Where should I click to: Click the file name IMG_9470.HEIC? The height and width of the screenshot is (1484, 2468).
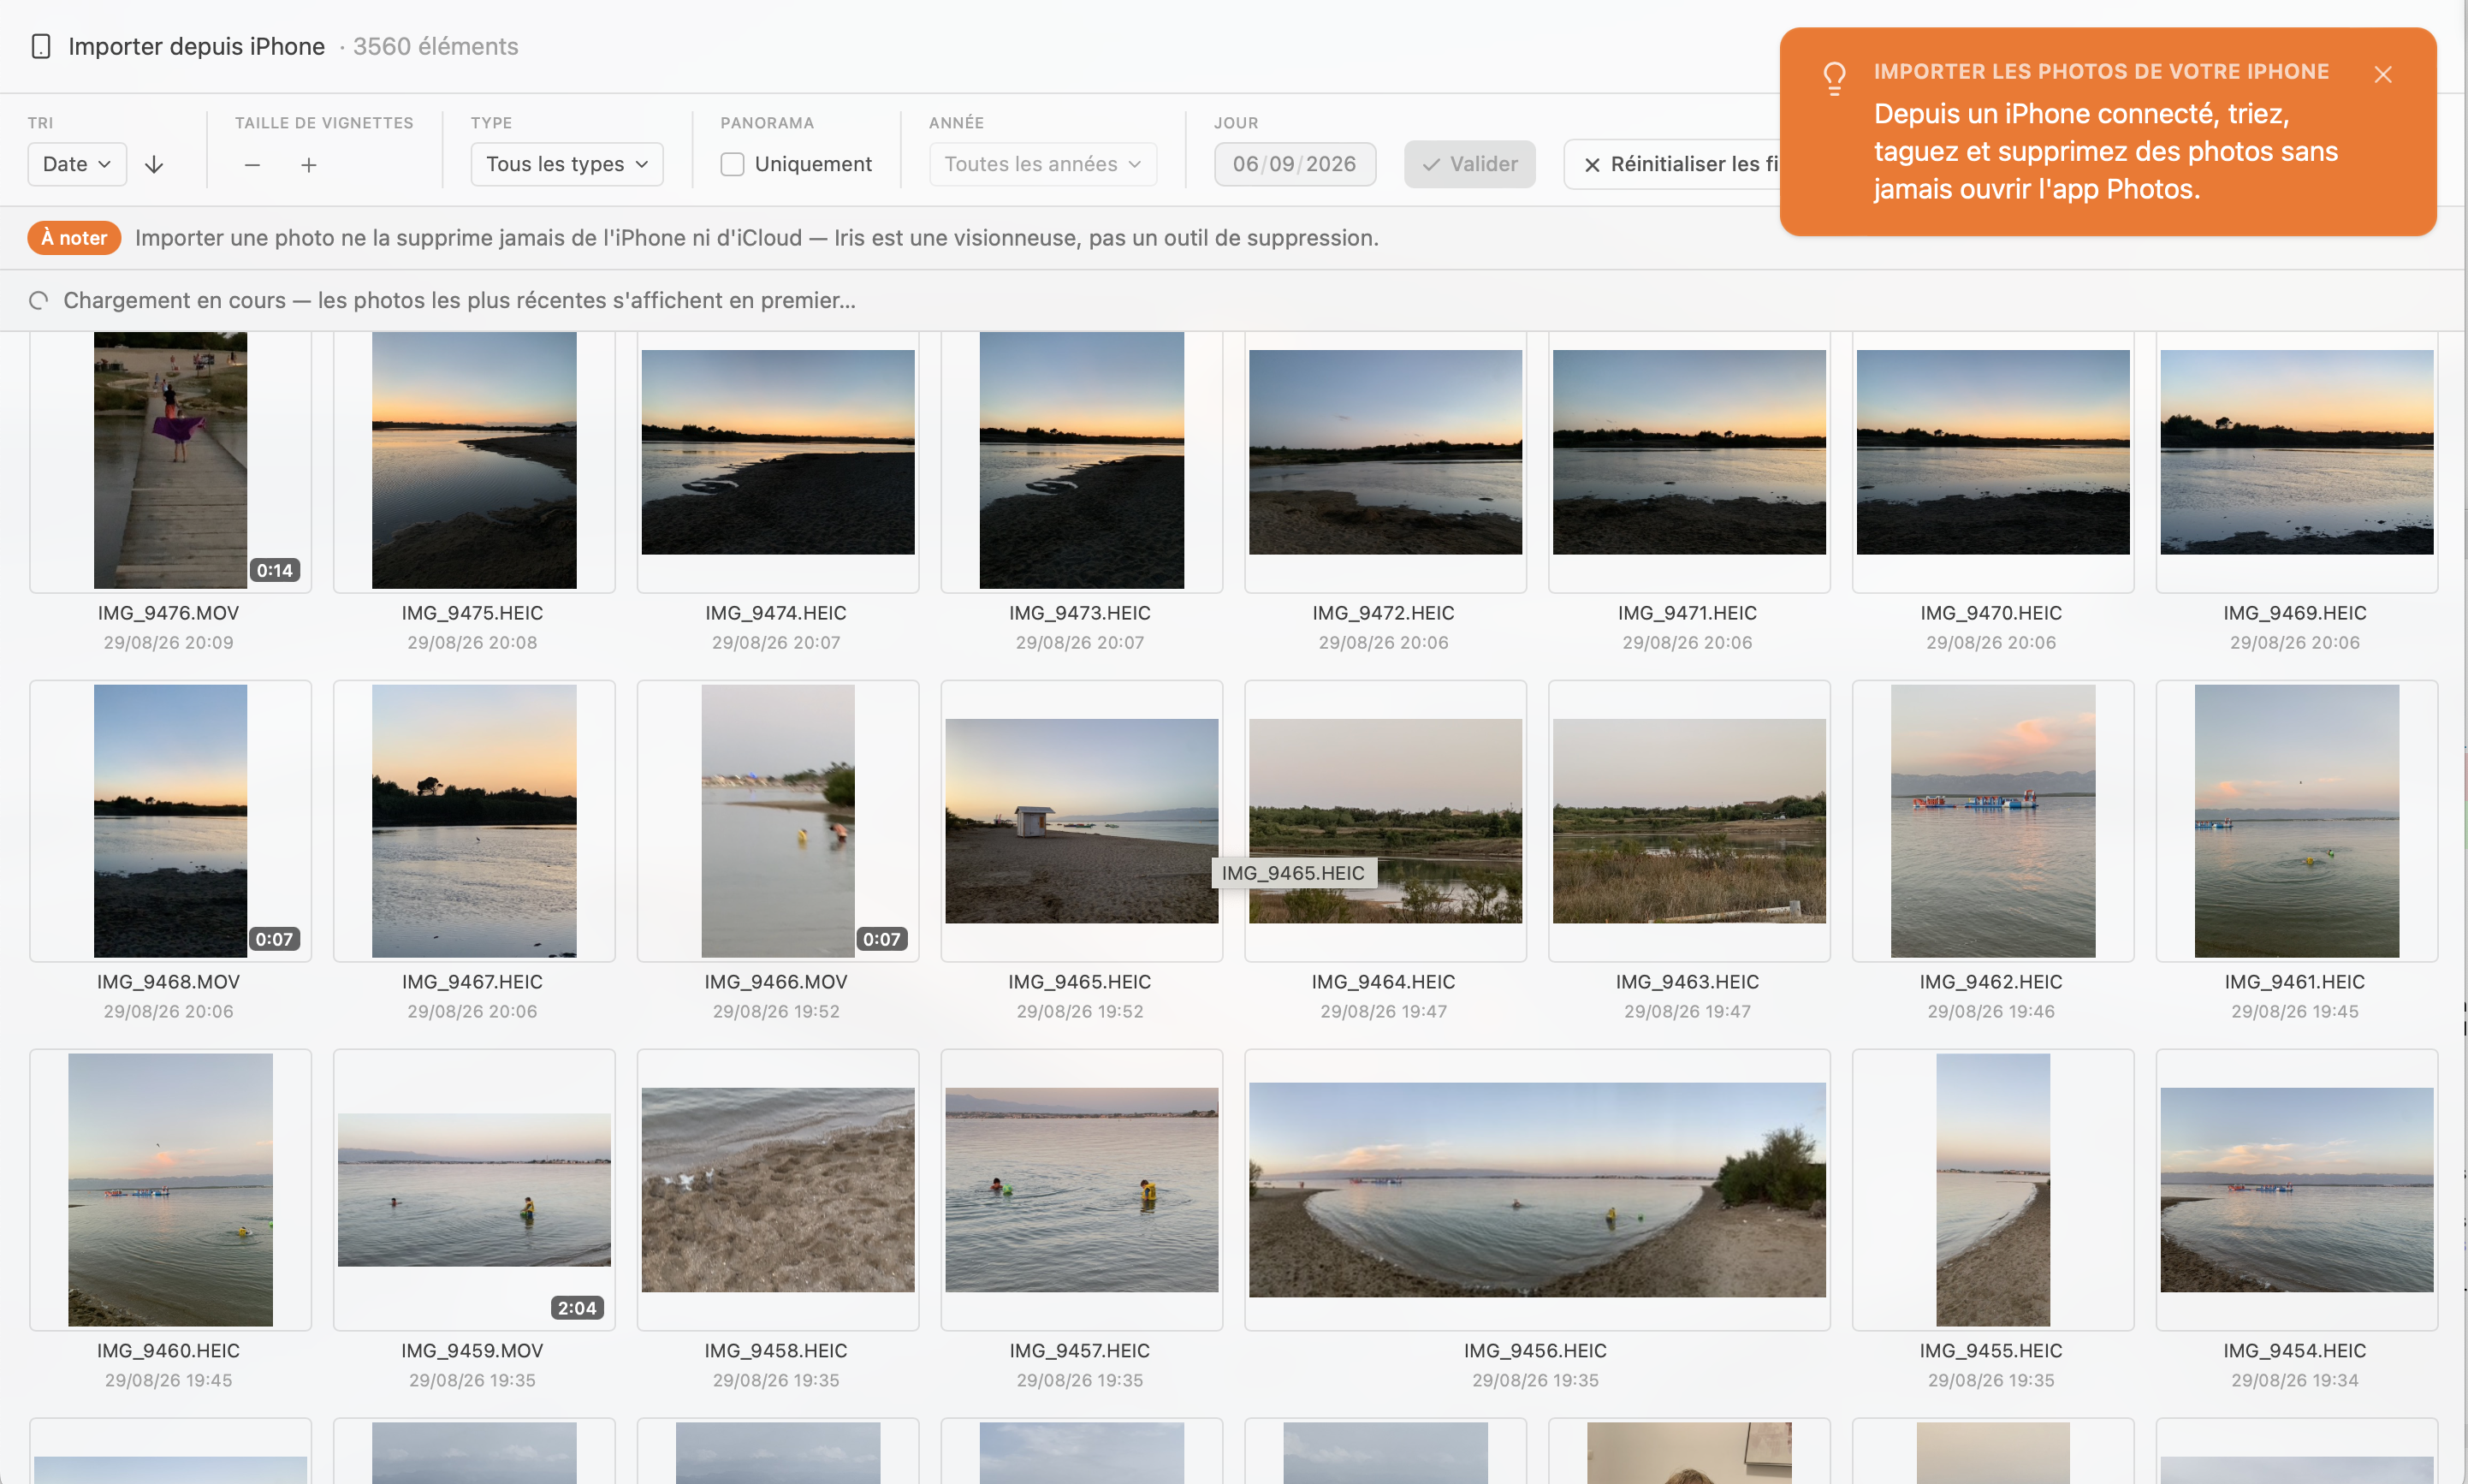point(1991,613)
